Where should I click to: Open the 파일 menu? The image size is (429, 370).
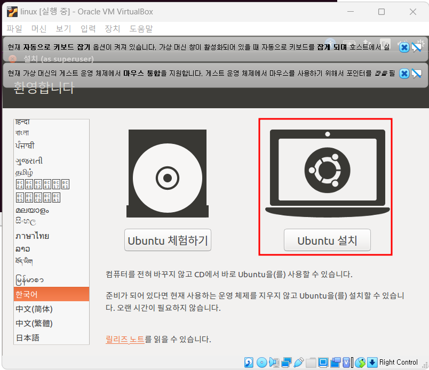pos(14,28)
